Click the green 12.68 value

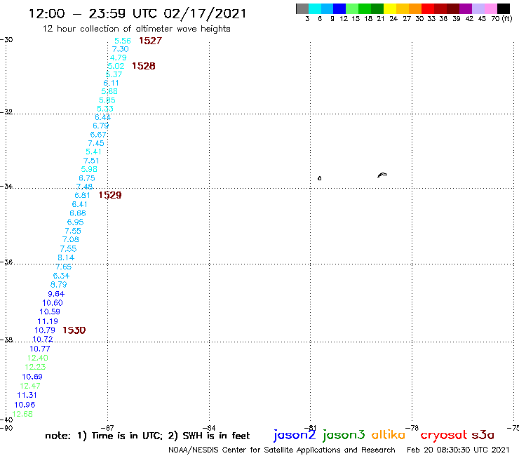[x=22, y=414]
